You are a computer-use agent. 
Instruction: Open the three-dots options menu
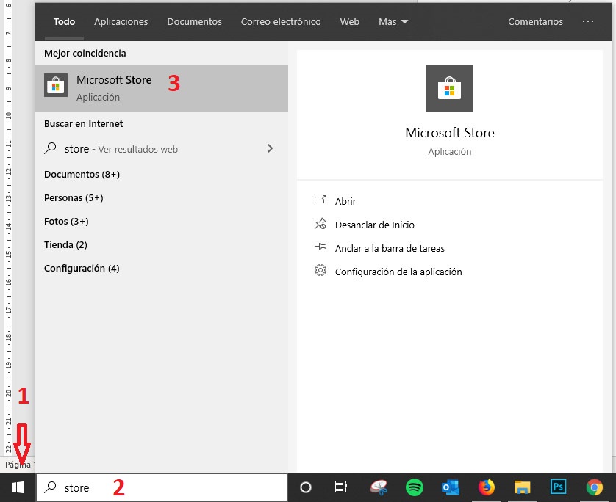(x=588, y=21)
